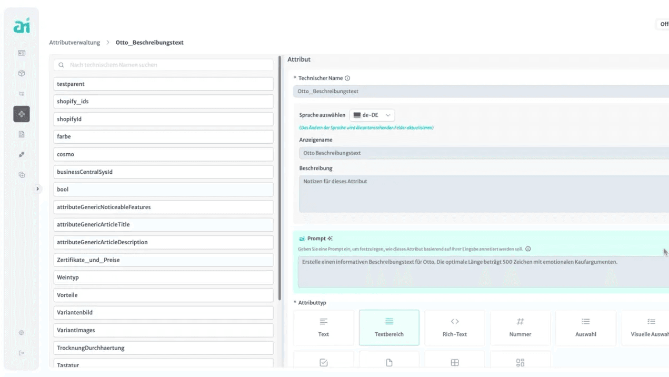Open the document icon in the sidebar

pos(22,134)
